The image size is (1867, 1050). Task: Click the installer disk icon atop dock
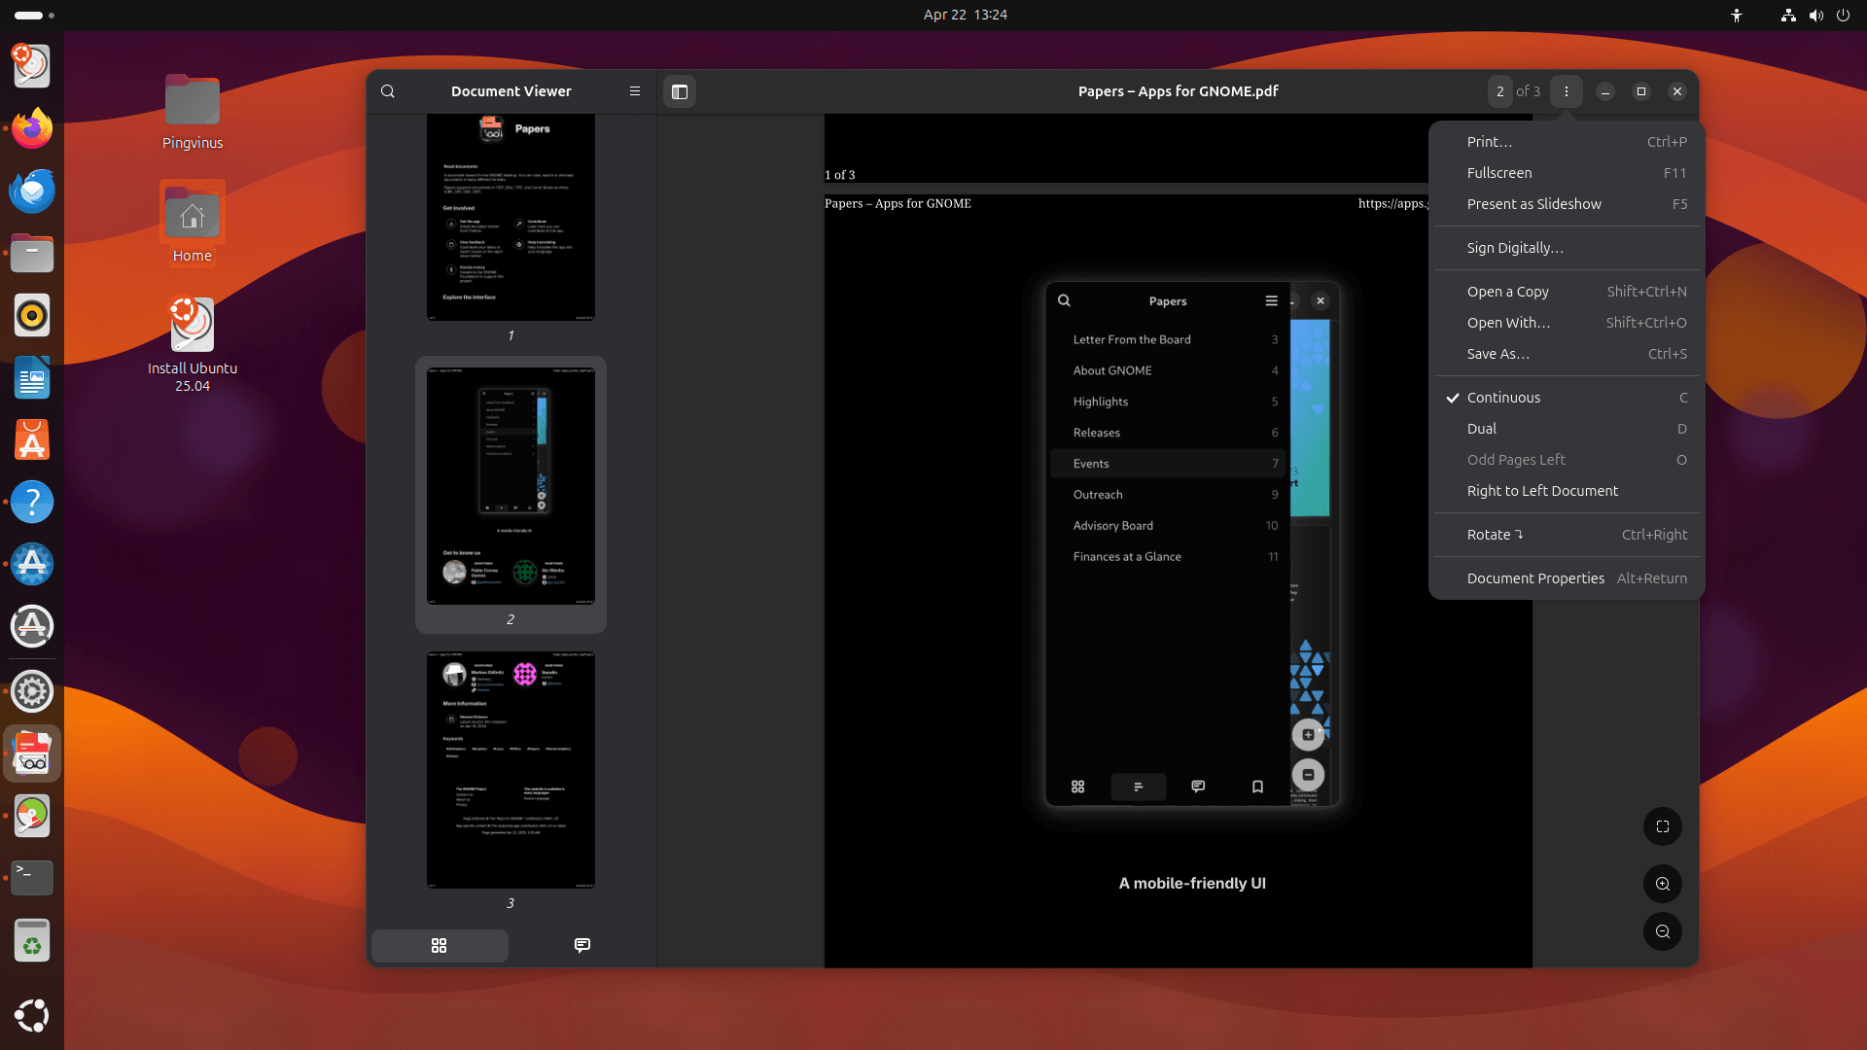(x=32, y=66)
